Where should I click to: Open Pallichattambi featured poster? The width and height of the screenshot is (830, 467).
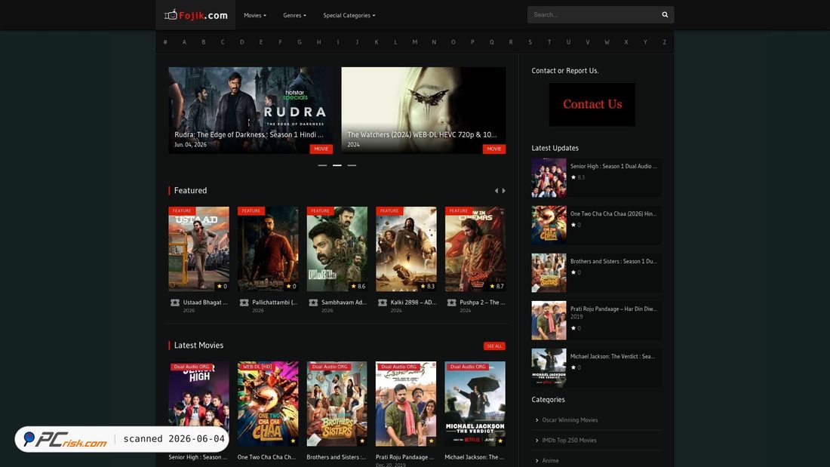click(268, 249)
